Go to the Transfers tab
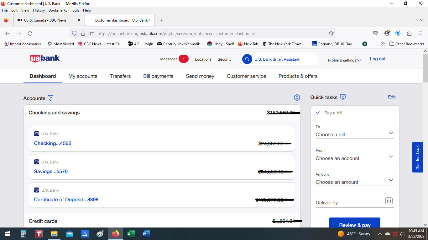This screenshot has height=240, width=428. 120,76
